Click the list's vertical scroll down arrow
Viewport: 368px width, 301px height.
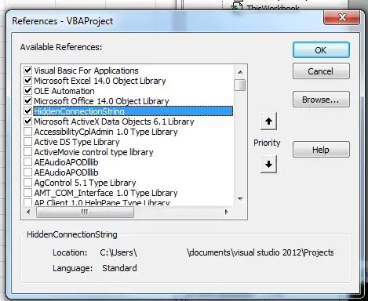tap(240, 199)
